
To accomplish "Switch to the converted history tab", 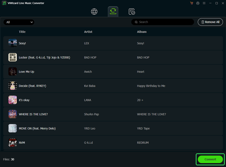I will tap(132, 11).
